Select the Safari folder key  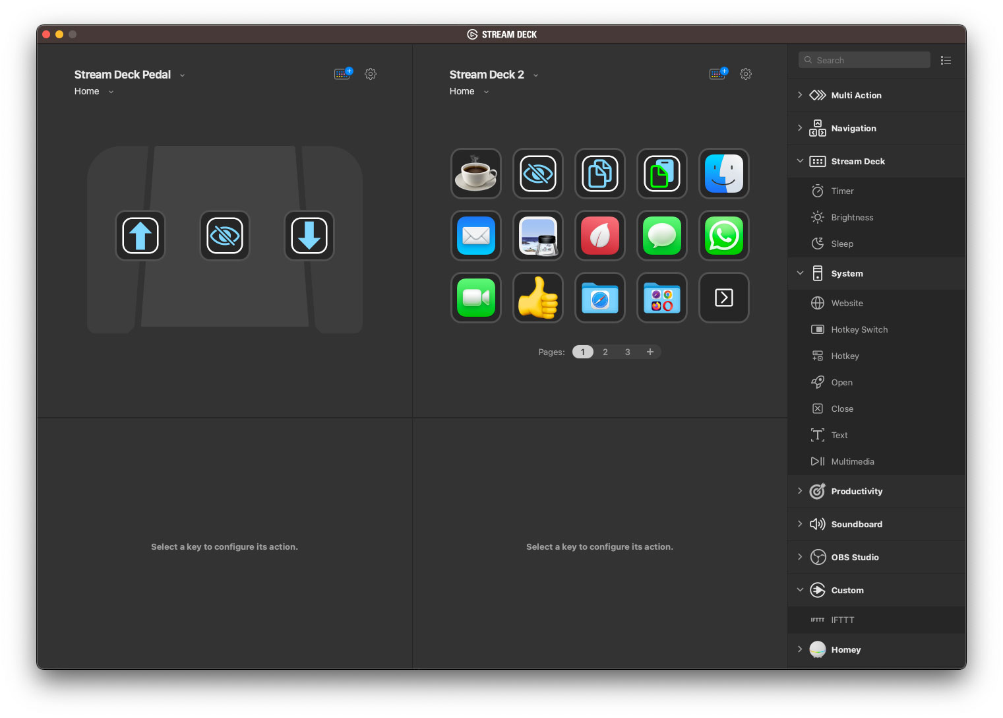600,298
